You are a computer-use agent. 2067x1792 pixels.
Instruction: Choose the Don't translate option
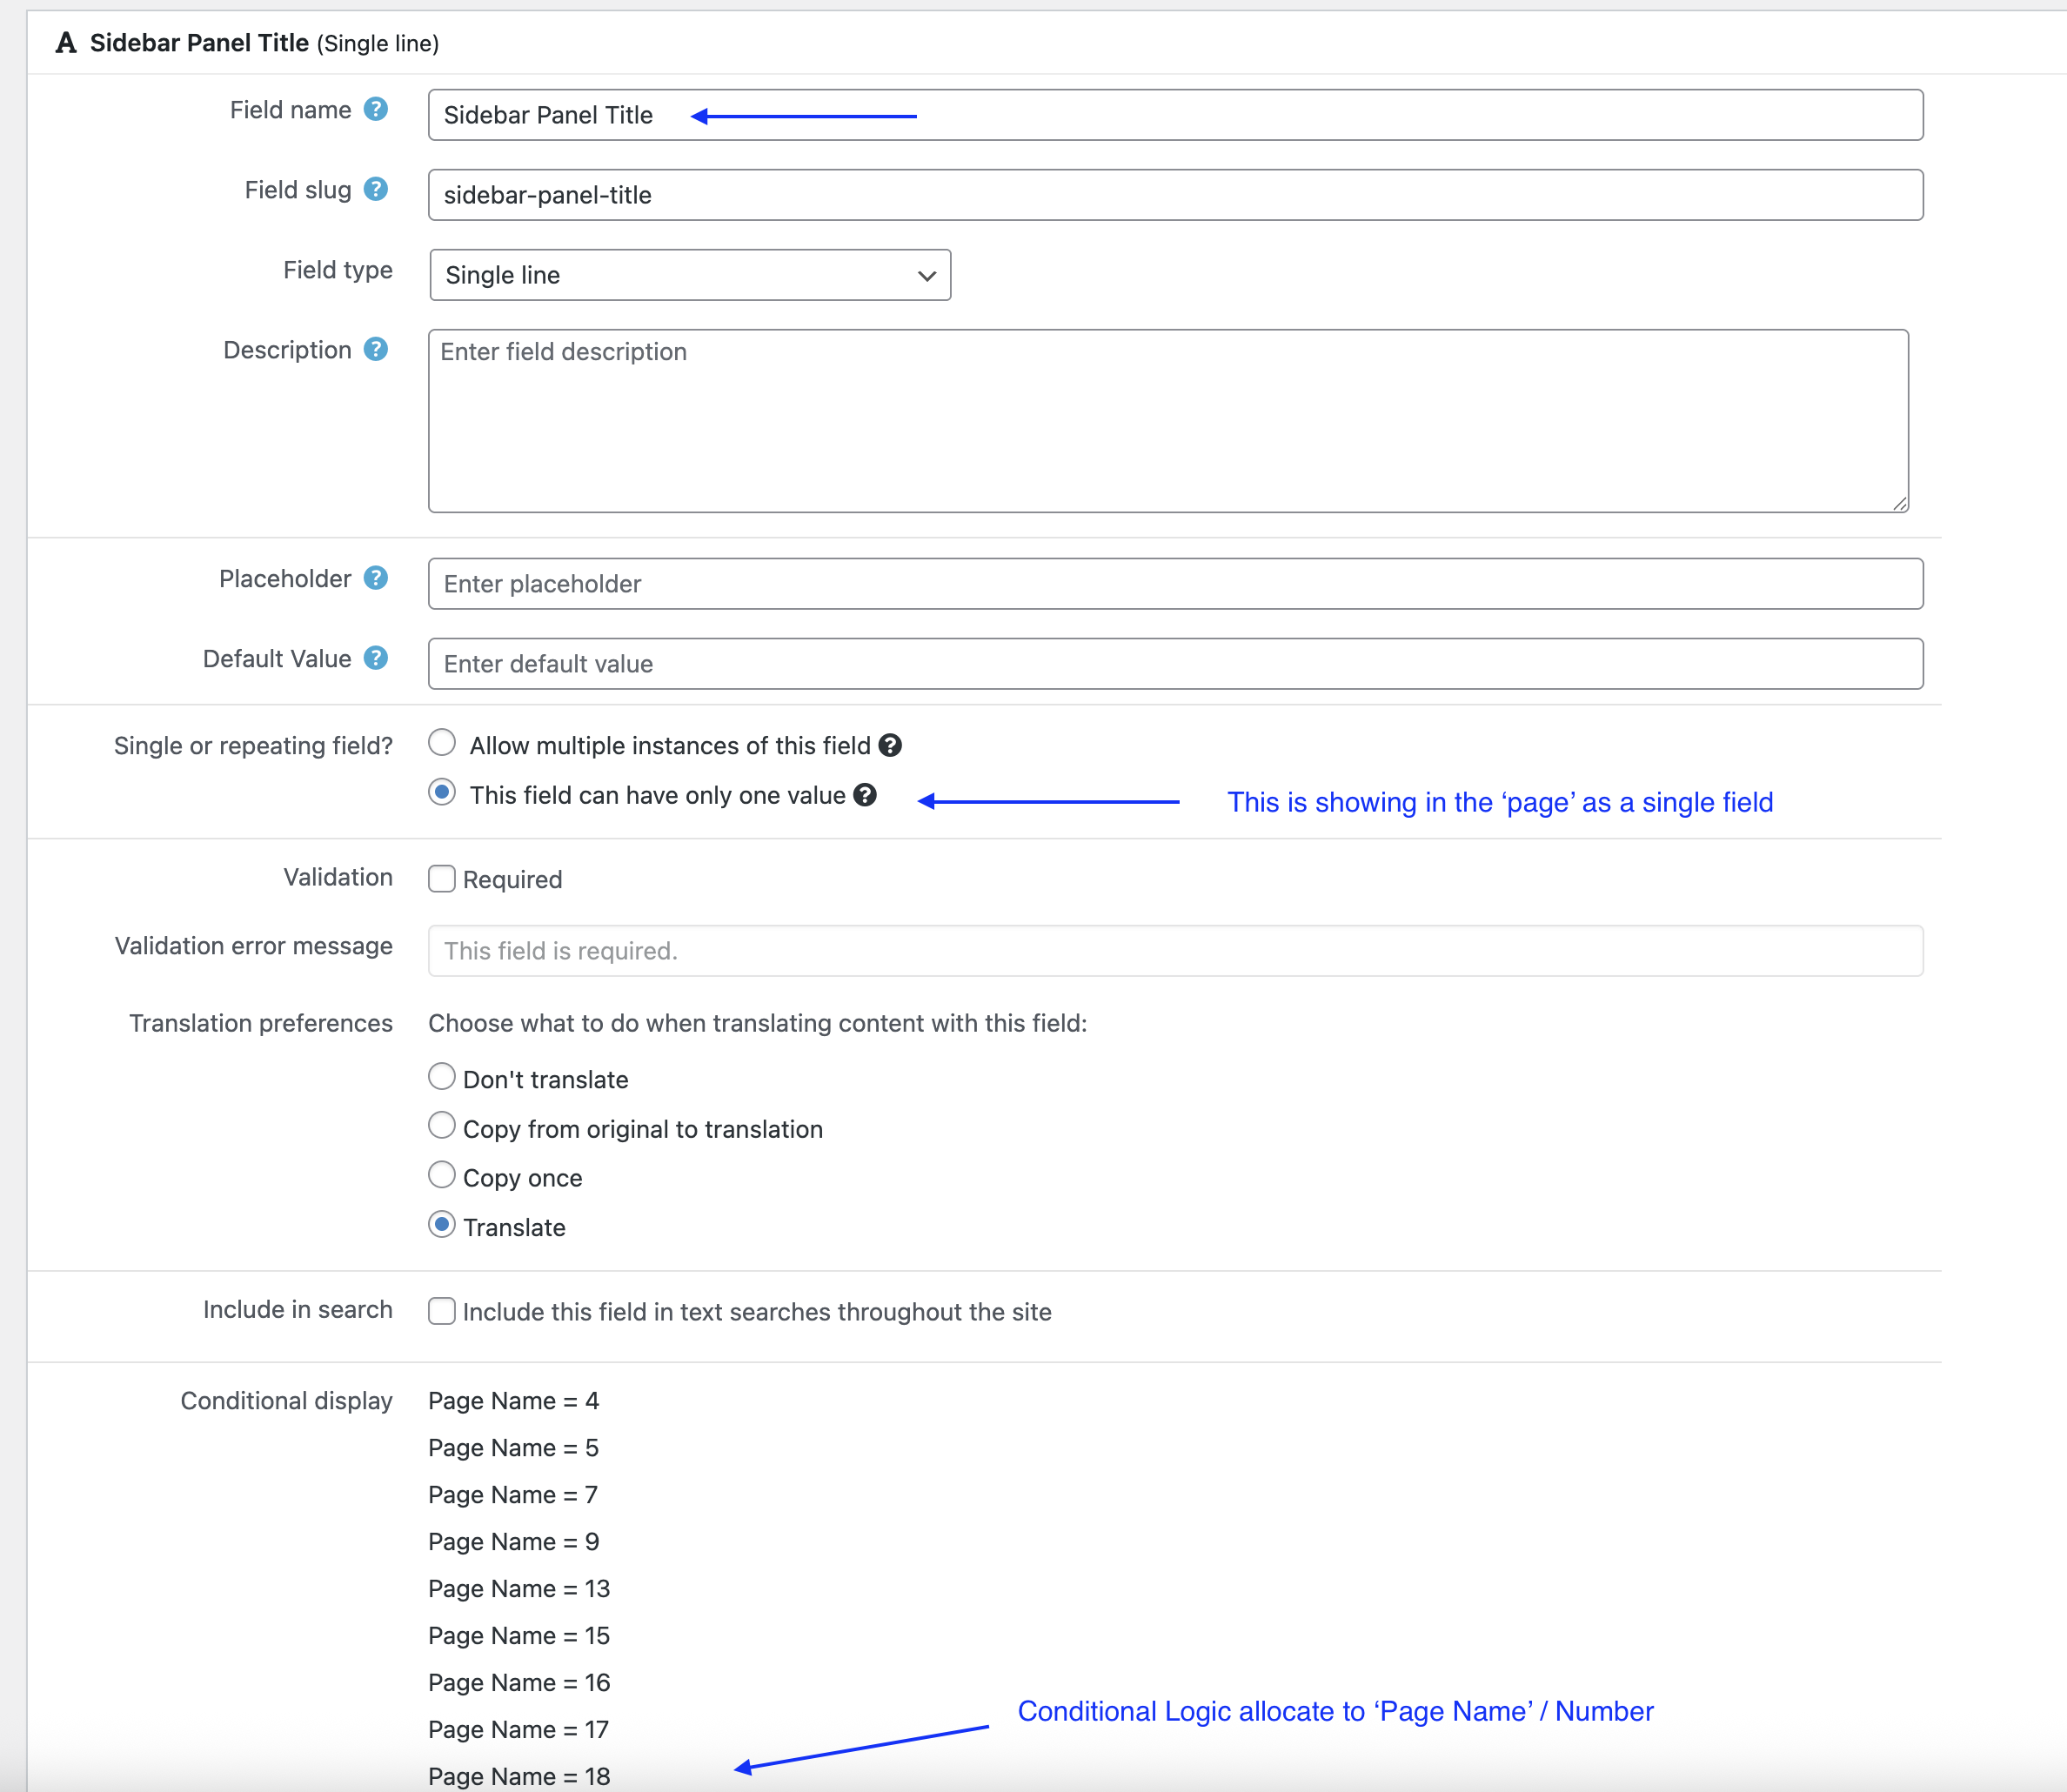coord(442,1077)
